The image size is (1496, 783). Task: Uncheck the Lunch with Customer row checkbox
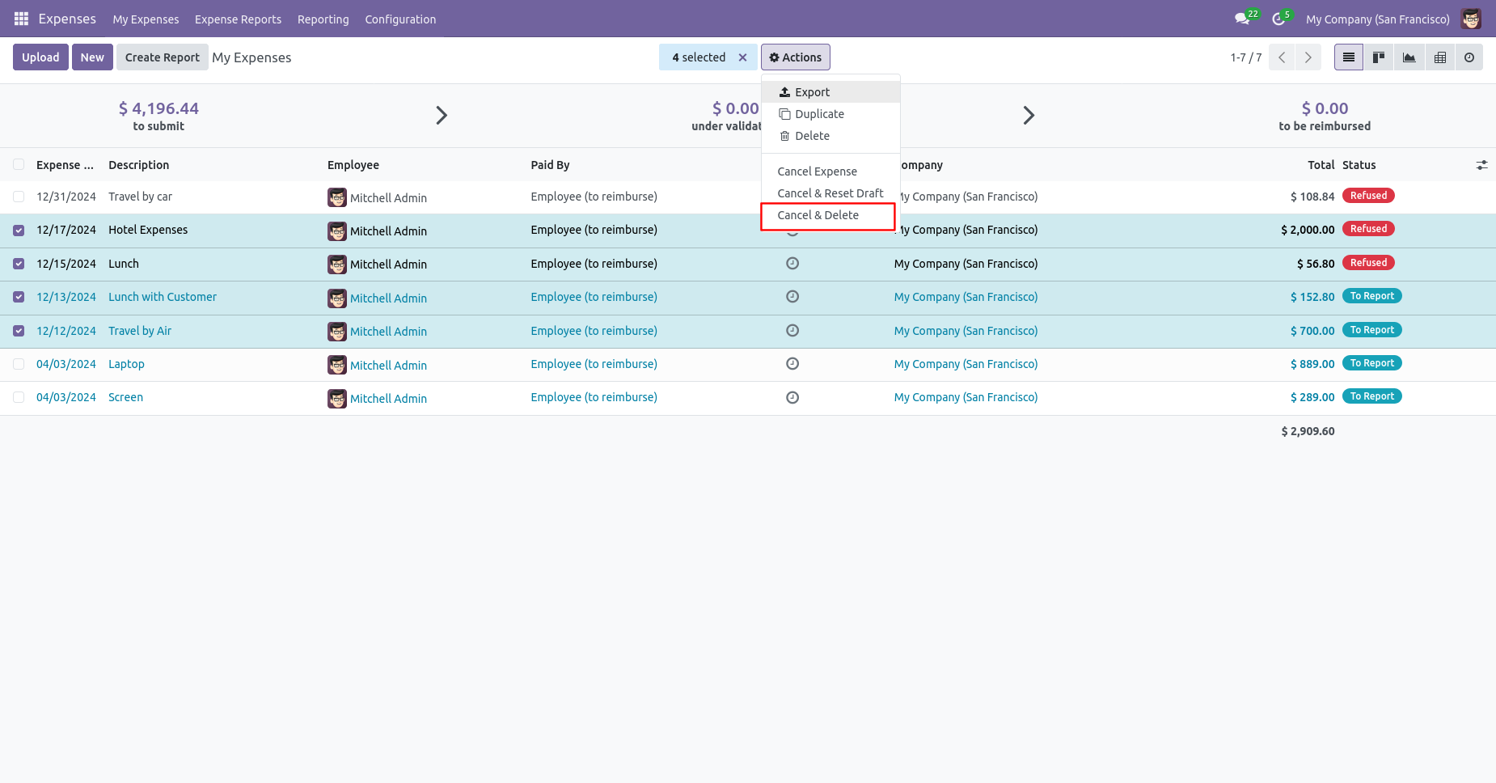pyautogui.click(x=19, y=297)
